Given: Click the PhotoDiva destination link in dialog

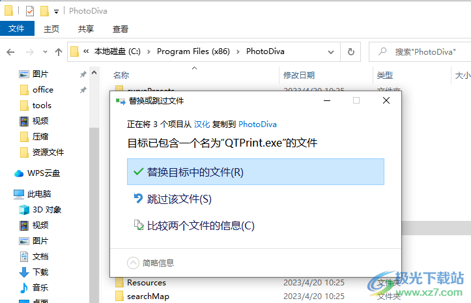Looking at the screenshot, I should (257, 124).
